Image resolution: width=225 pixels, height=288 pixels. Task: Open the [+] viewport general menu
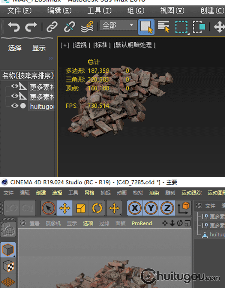pos(64,45)
